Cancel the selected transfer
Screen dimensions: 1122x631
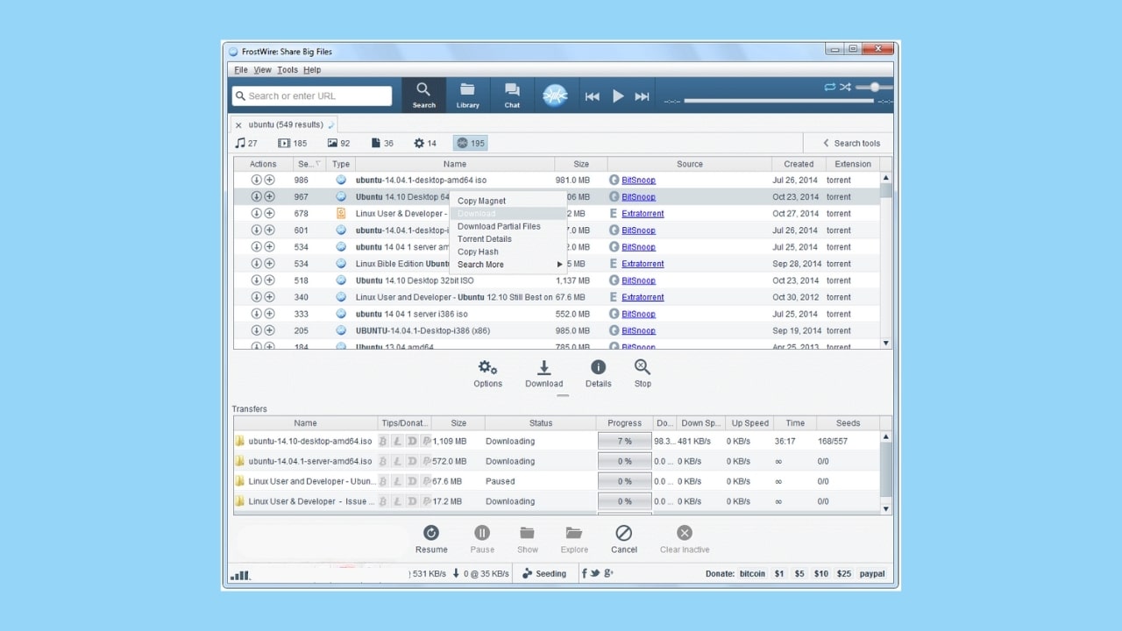624,539
